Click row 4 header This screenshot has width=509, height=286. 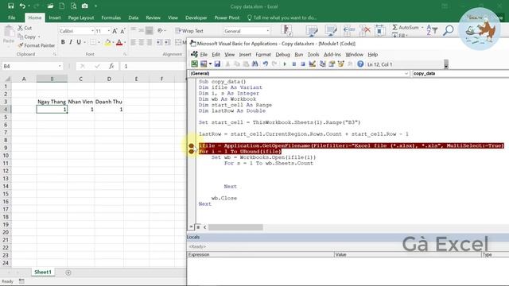(6, 110)
